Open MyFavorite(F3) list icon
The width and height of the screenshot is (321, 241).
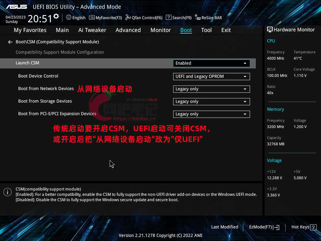pos(92,18)
